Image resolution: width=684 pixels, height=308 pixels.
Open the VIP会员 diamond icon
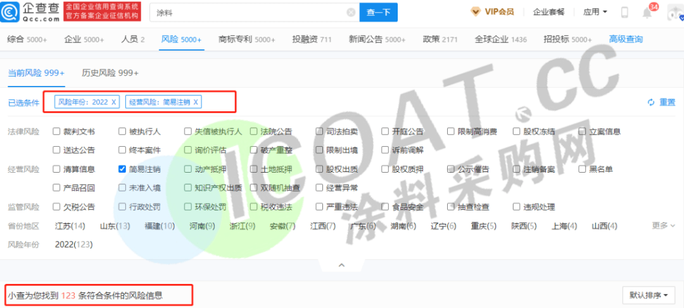(476, 11)
